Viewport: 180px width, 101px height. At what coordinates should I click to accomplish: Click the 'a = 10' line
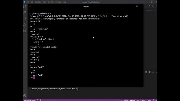(x=35, y=21)
